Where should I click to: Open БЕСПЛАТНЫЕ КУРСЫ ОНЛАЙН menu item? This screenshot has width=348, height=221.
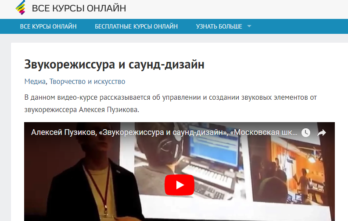pyautogui.click(x=136, y=26)
